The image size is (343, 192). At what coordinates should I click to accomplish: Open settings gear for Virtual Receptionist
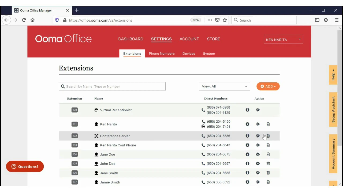(258, 110)
